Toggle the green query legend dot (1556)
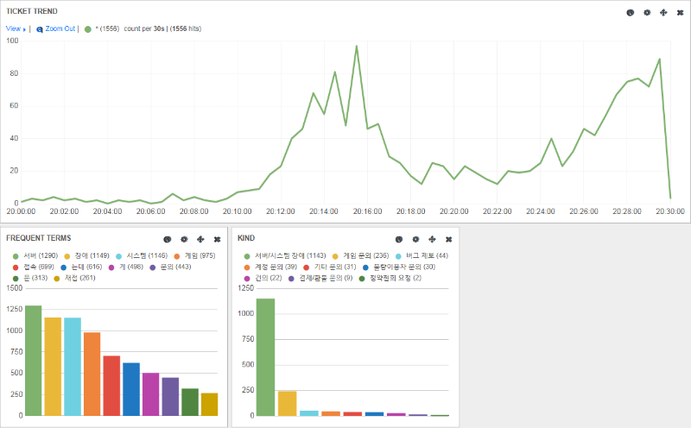The height and width of the screenshot is (428, 691). pos(88,28)
